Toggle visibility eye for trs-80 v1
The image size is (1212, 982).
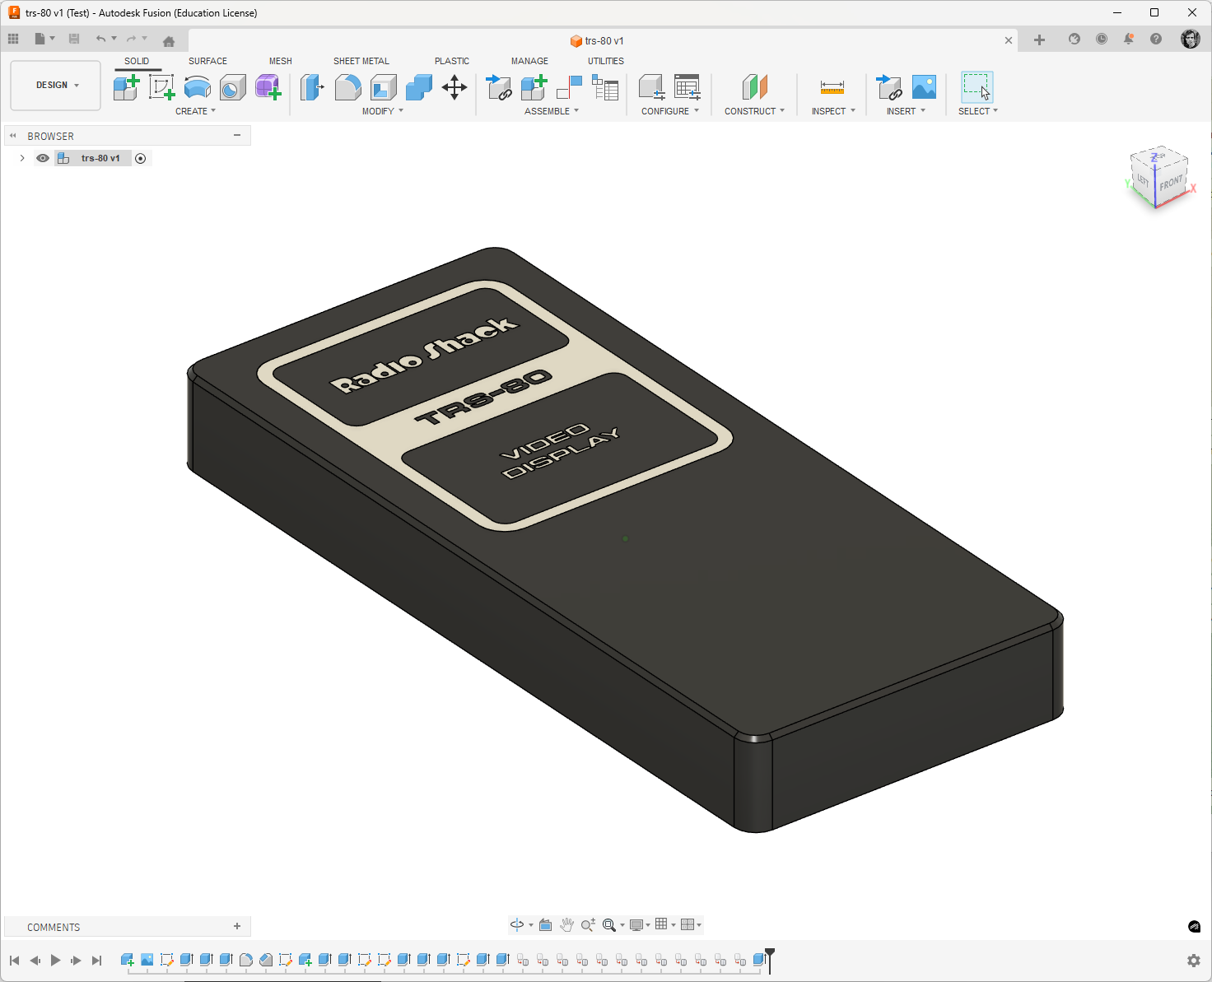[x=43, y=158]
